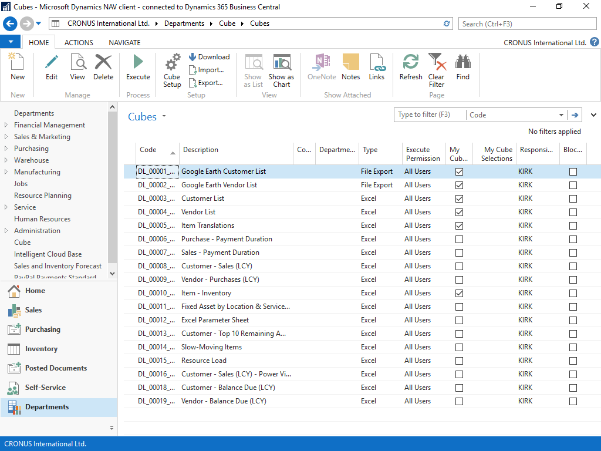Start the Download action

click(x=210, y=57)
